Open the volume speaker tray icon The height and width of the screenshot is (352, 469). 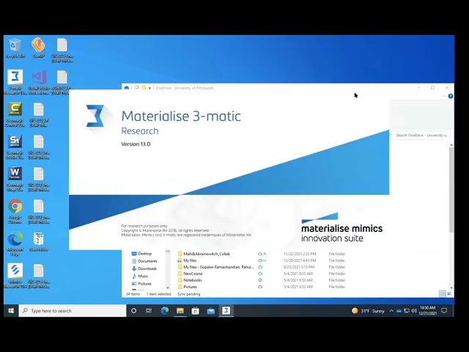(414, 311)
